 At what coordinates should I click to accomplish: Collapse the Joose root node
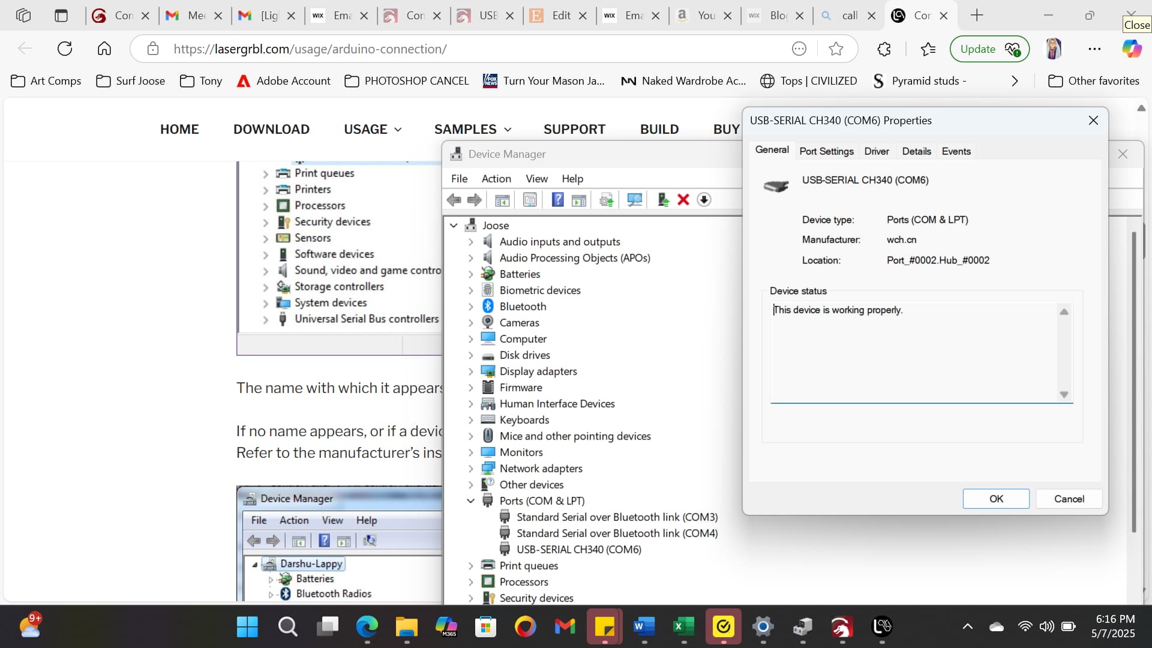coord(454,226)
